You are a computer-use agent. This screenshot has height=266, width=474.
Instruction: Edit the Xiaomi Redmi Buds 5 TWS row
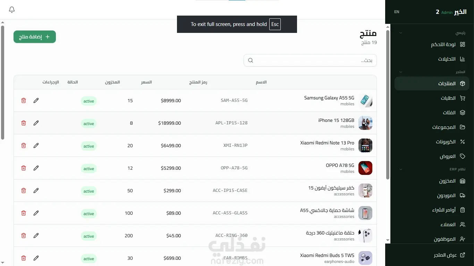pos(36,258)
